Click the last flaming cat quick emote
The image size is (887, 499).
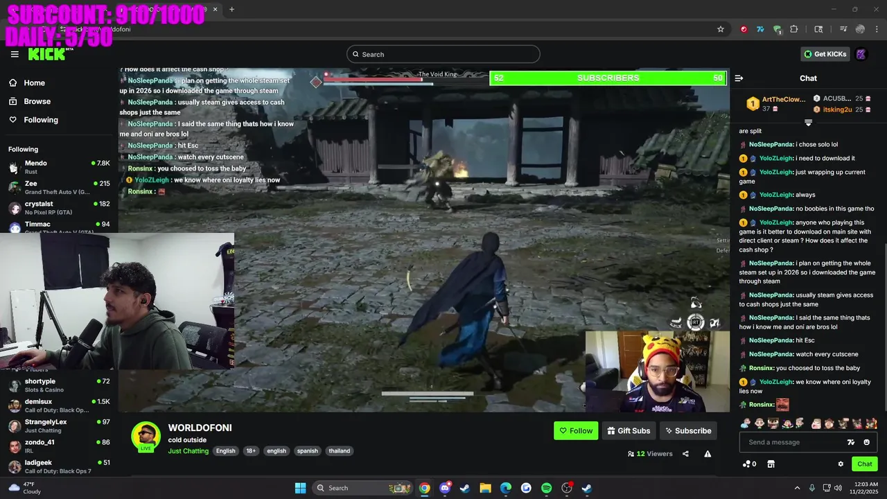[x=871, y=423]
